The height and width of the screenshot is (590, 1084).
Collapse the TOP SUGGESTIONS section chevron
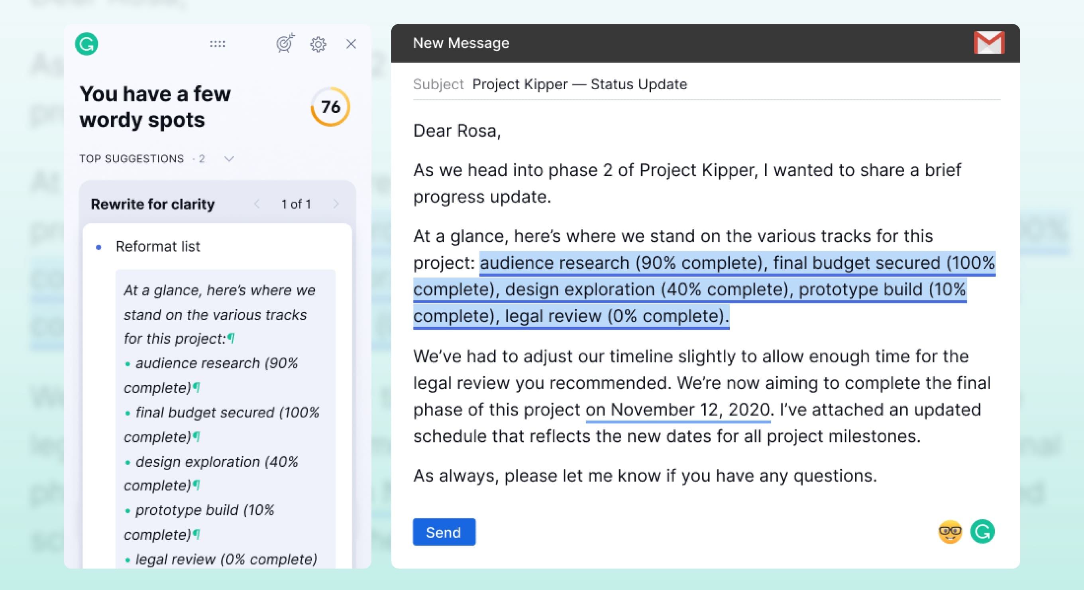tap(228, 159)
